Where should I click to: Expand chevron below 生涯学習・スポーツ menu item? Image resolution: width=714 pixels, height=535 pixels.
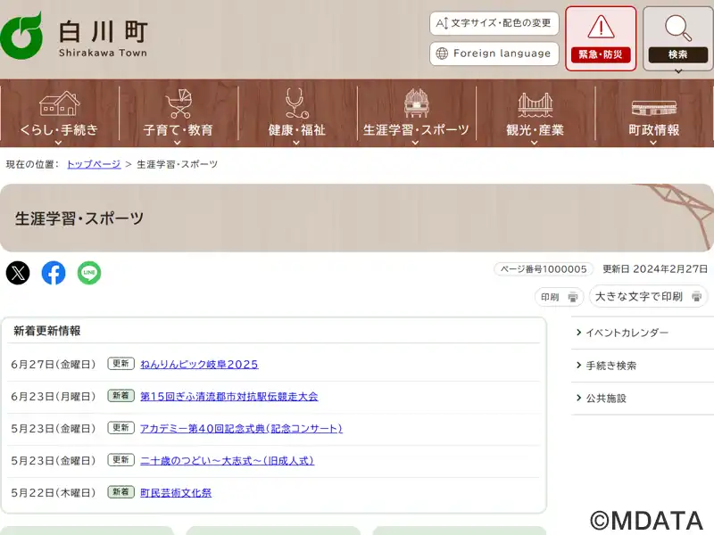pyautogui.click(x=415, y=143)
